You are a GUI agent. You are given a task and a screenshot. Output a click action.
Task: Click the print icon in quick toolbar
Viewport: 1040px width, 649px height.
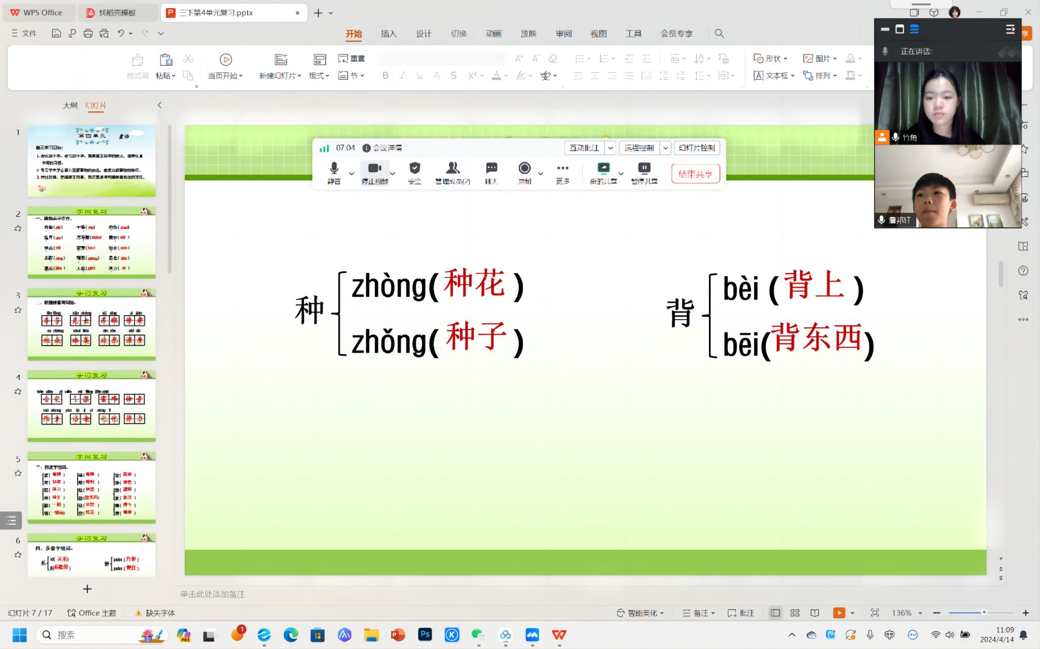coord(88,33)
